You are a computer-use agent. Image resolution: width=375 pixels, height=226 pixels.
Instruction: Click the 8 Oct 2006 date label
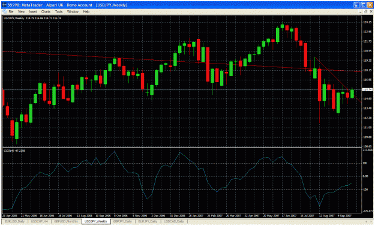tap(121, 215)
